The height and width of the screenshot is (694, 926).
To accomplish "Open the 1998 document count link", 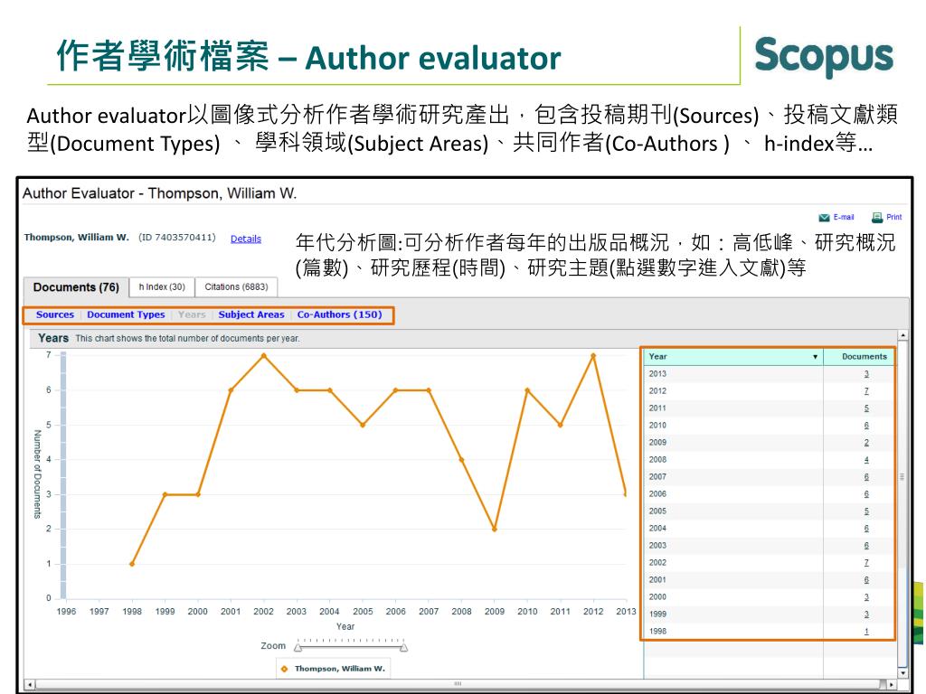I will coord(866,632).
